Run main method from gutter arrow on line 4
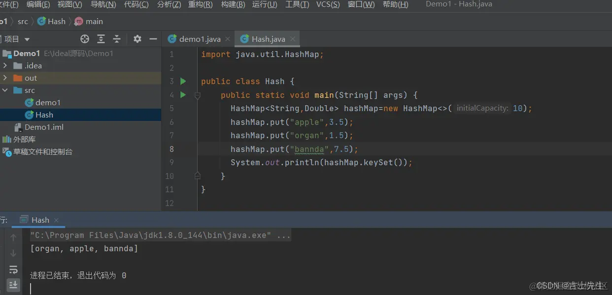This screenshot has width=612, height=295. click(183, 95)
